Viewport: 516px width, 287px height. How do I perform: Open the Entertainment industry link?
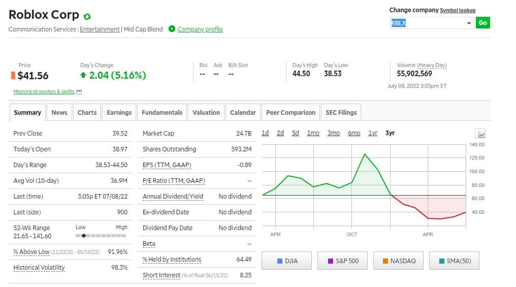(100, 29)
